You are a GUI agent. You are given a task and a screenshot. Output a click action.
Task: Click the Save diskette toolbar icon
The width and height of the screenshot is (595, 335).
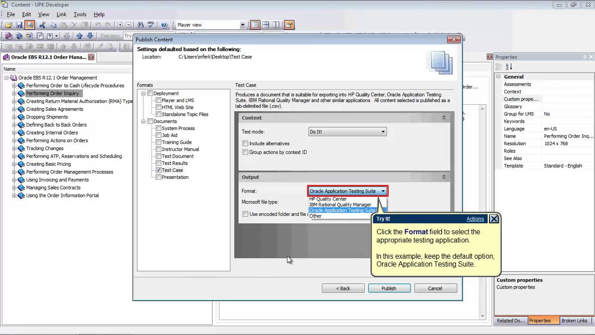click(19, 25)
